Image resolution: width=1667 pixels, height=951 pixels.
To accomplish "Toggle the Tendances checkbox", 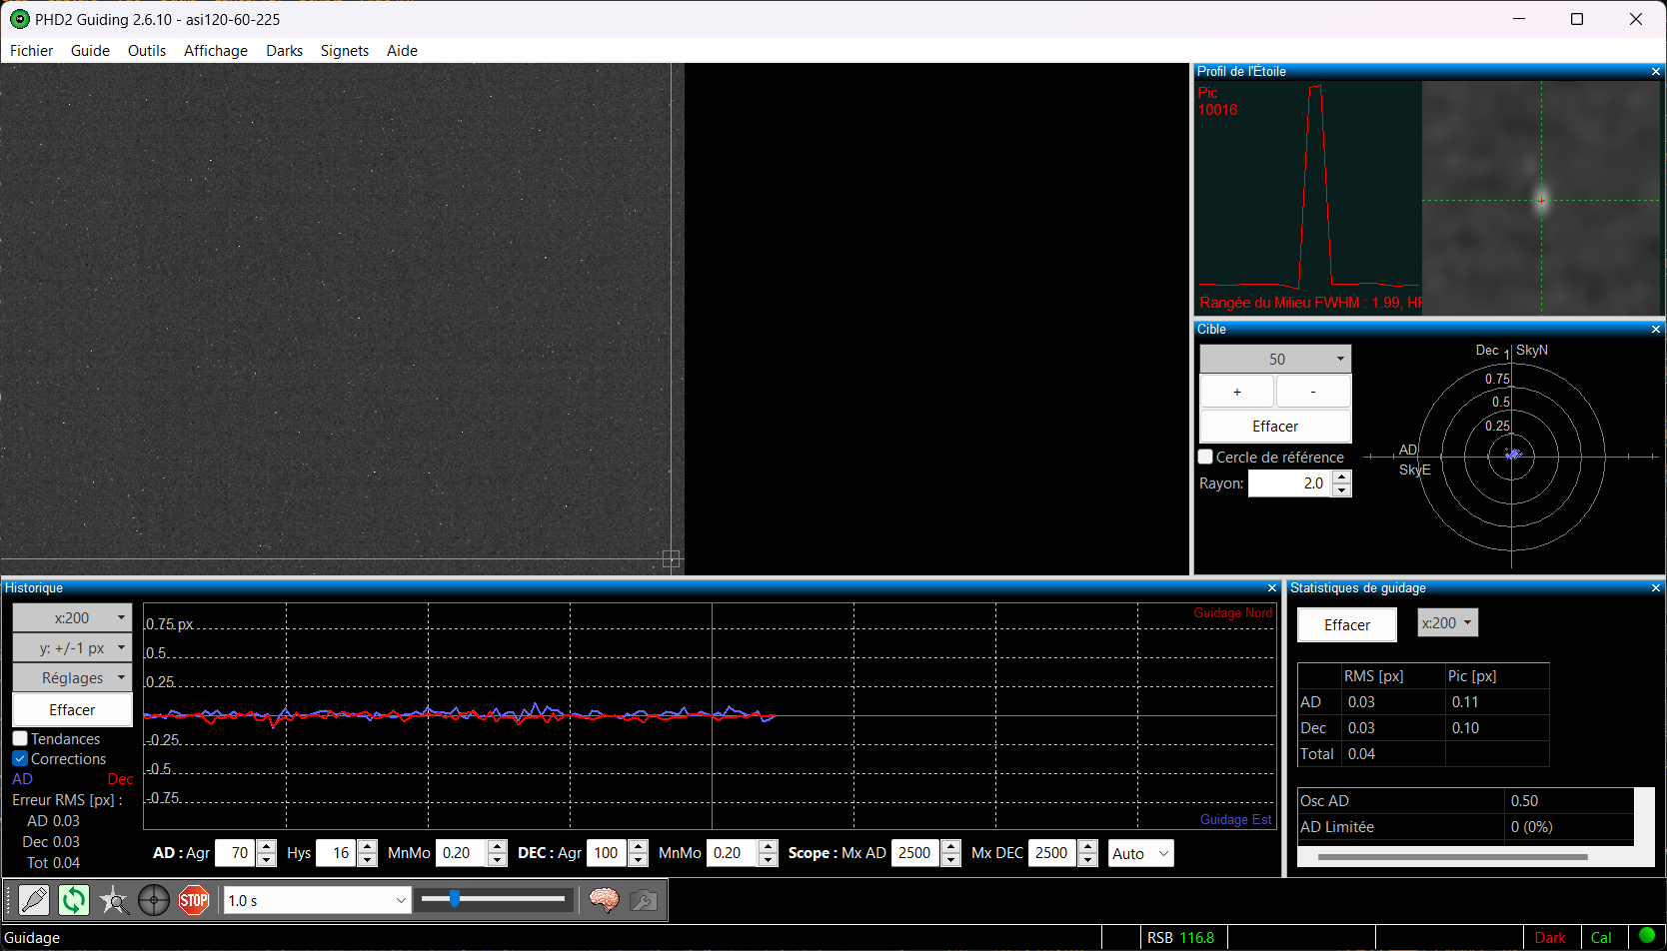I will point(20,739).
